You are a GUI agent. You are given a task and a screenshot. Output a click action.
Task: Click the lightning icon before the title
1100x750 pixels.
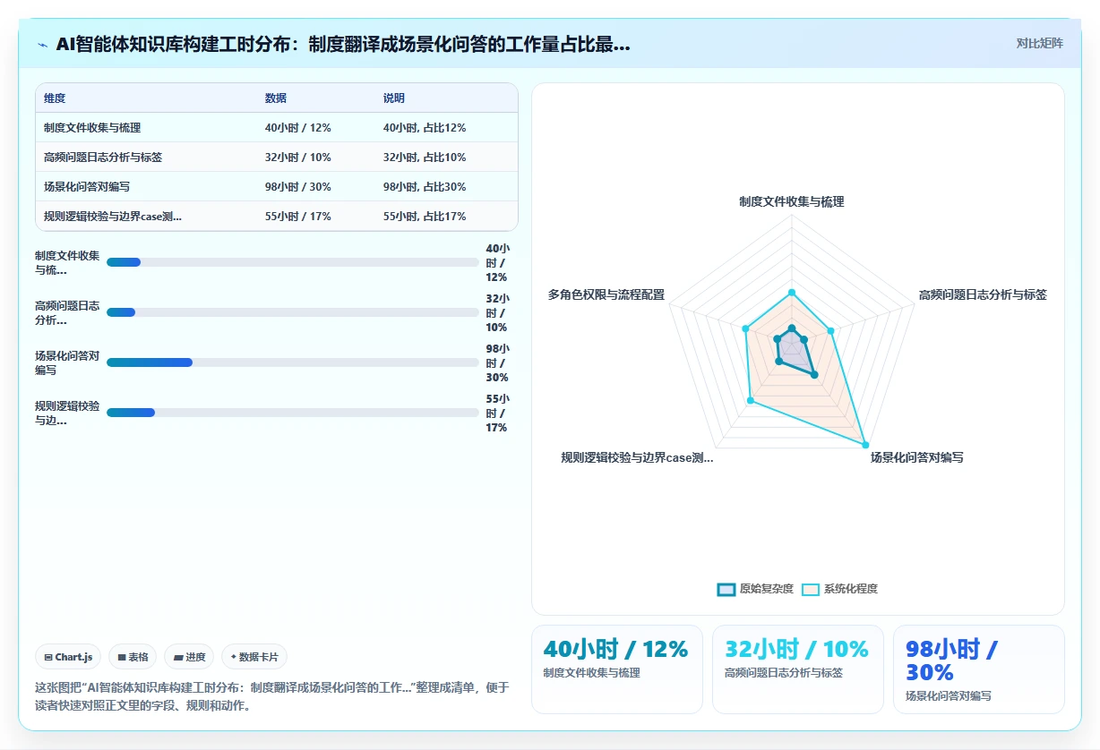coord(42,45)
